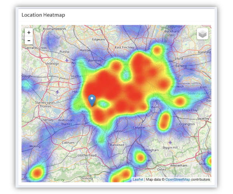Click the airport icon near Northolt
Viewport: 233px width, 194px height.
tap(67, 61)
